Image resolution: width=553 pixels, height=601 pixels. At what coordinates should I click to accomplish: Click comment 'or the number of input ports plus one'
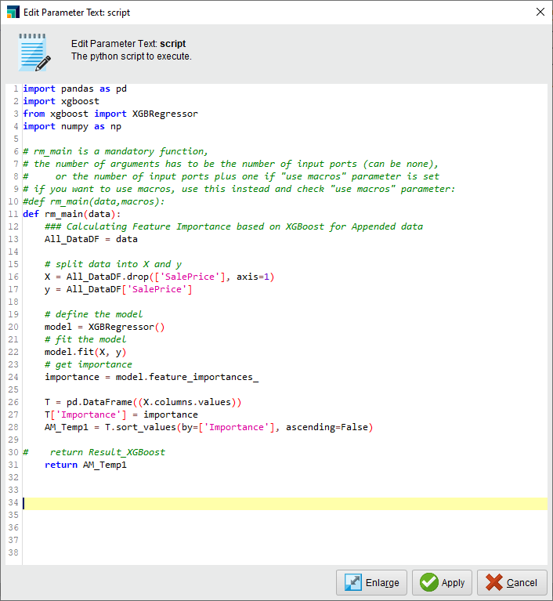[x=231, y=177]
